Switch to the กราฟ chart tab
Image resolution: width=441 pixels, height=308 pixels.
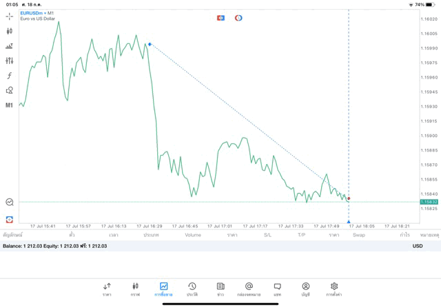tap(135, 289)
